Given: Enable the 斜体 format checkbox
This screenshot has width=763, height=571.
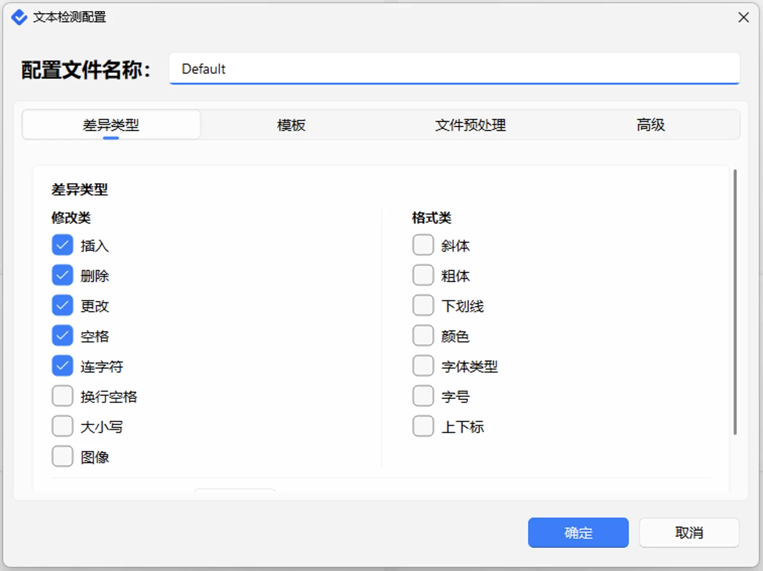Looking at the screenshot, I should [423, 245].
